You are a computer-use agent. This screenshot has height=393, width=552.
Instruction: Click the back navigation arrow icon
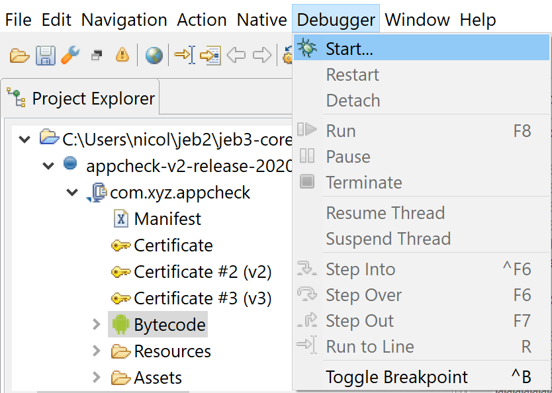tap(236, 55)
